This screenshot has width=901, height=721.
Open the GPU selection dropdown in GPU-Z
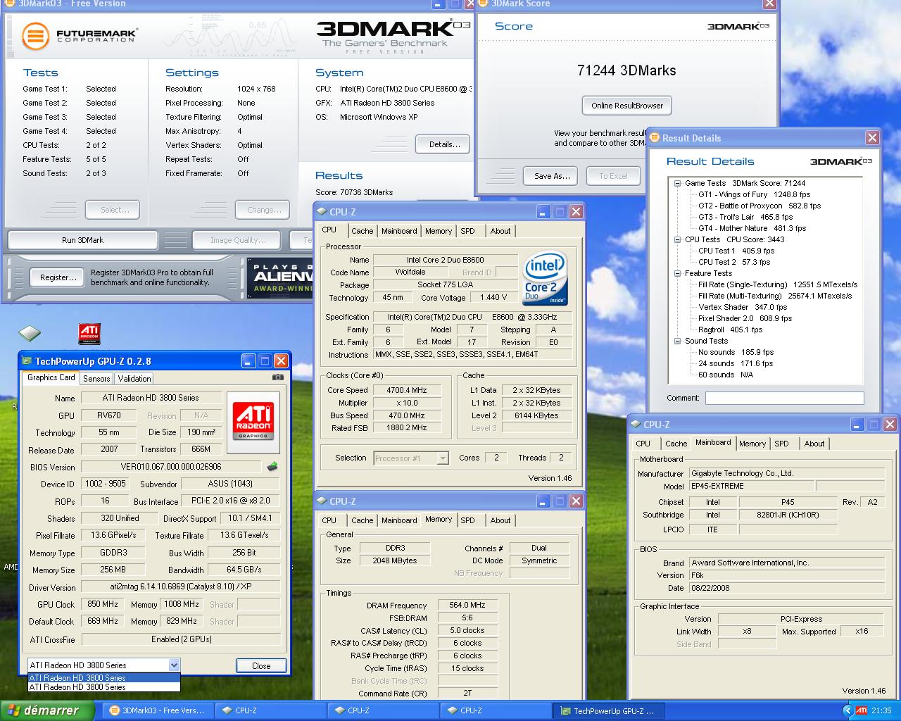click(x=174, y=665)
